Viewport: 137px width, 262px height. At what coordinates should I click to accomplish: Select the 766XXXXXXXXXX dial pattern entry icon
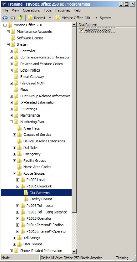click(x=81, y=30)
